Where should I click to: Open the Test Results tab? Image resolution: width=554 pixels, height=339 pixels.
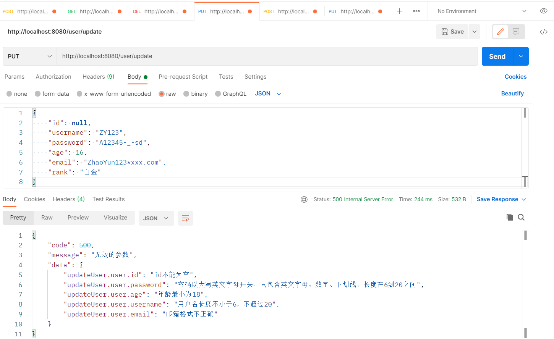[109, 199]
